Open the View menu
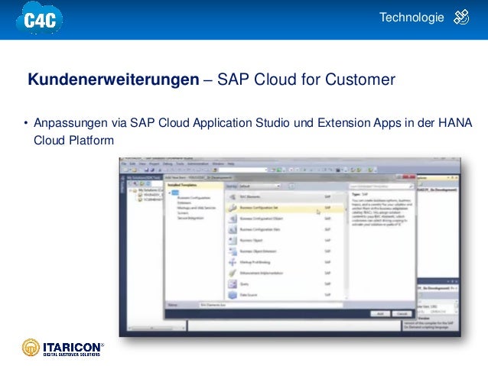This screenshot has width=488, height=366. click(142, 164)
